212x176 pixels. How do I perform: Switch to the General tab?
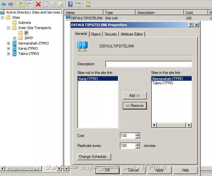click(81, 34)
